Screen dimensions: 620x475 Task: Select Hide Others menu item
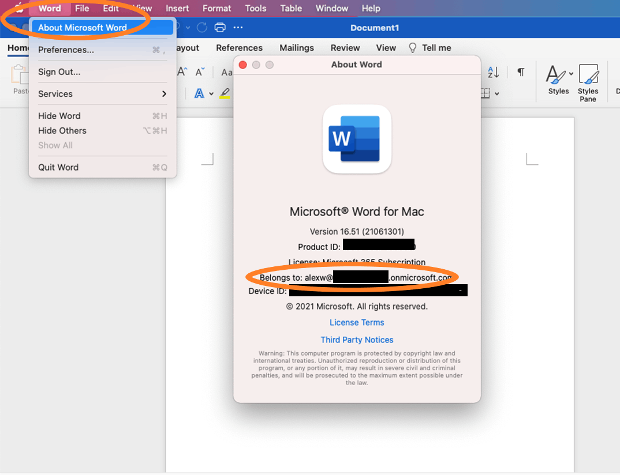tap(102, 131)
